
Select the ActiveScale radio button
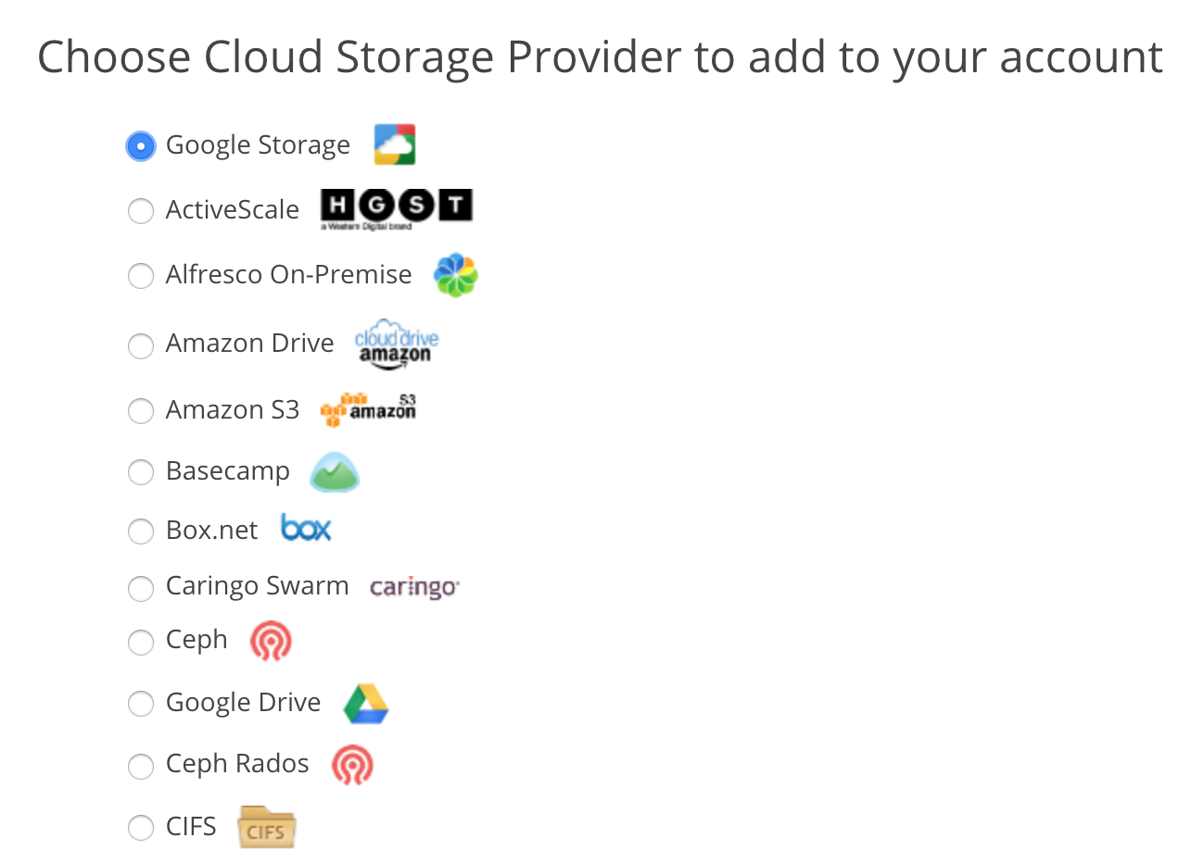tap(141, 211)
